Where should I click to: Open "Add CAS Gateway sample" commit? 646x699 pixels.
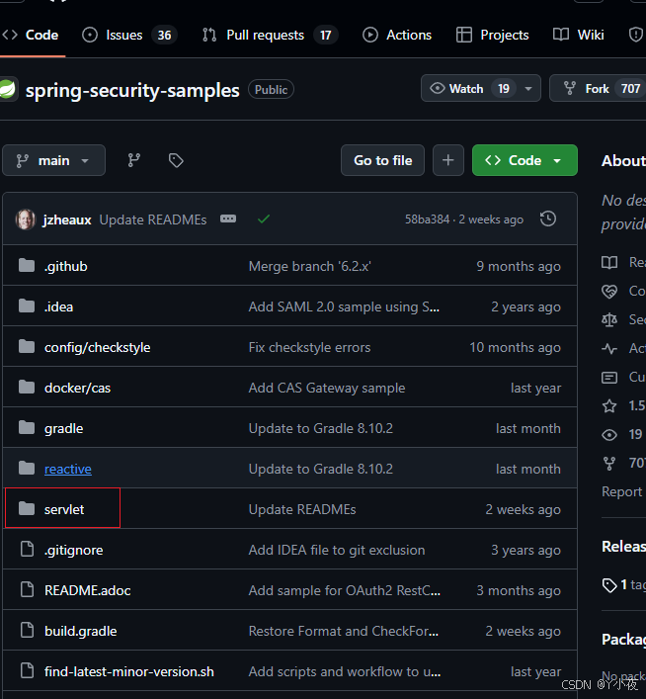pos(327,388)
